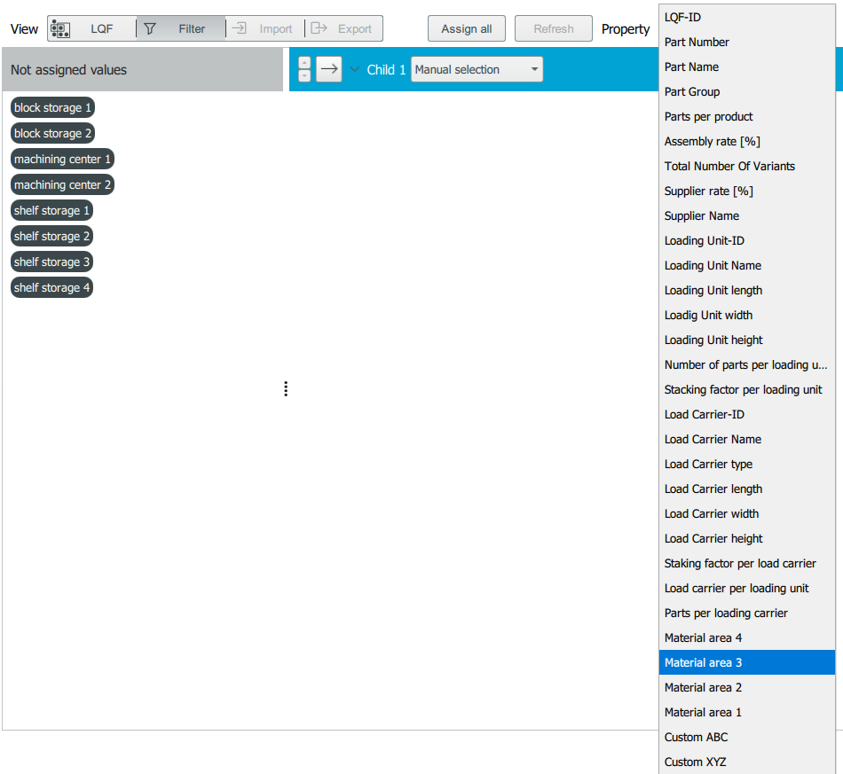Click the Import toolbar label
Viewport: 843px width, 774px height.
pyautogui.click(x=276, y=29)
